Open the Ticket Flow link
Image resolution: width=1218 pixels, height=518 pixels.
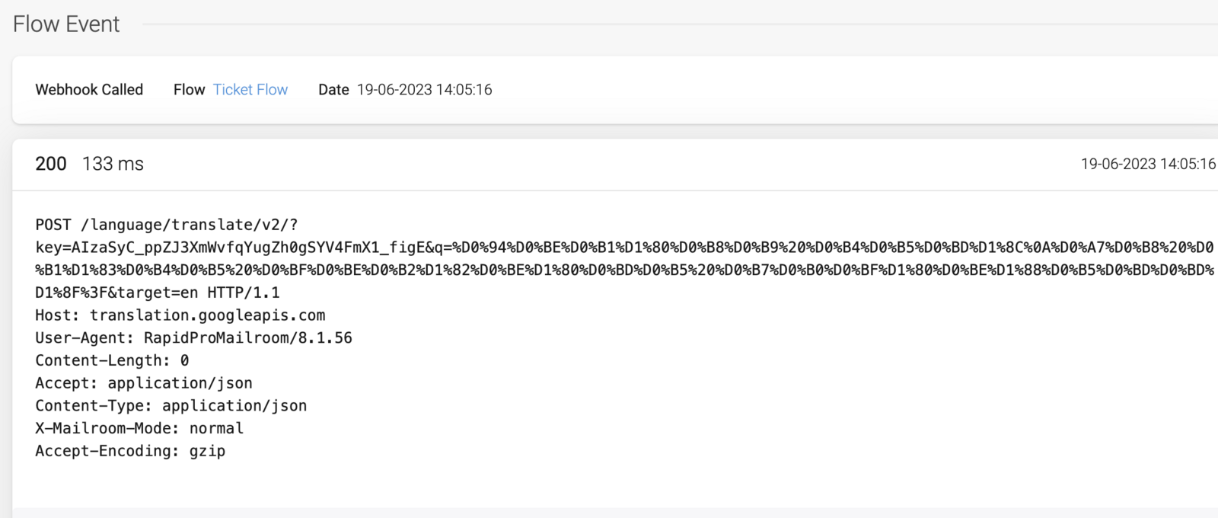pos(250,90)
